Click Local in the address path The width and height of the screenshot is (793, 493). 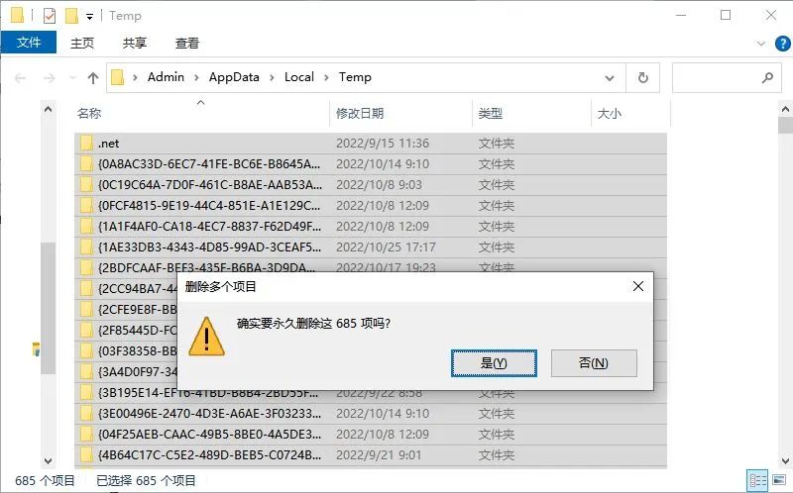(x=299, y=77)
